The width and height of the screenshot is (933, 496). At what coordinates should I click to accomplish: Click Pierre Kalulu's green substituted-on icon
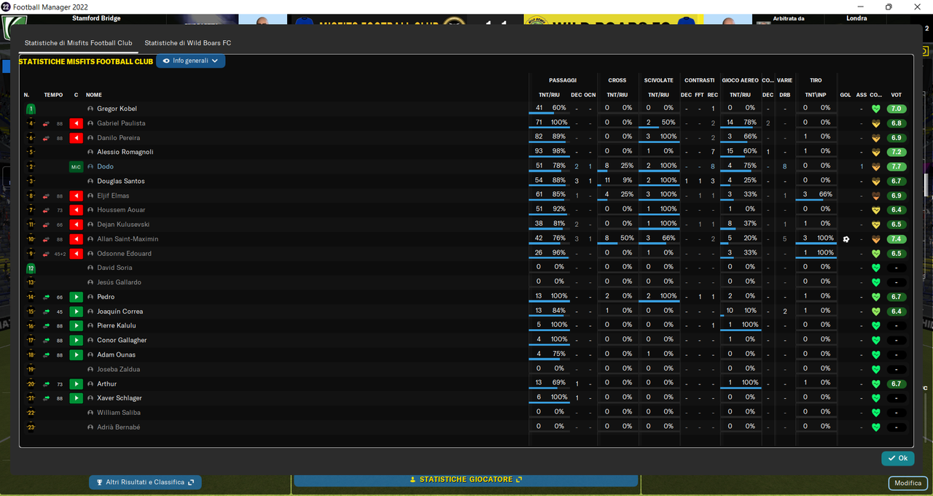(x=76, y=326)
